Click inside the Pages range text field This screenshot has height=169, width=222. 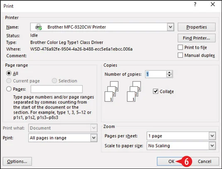[56, 89]
